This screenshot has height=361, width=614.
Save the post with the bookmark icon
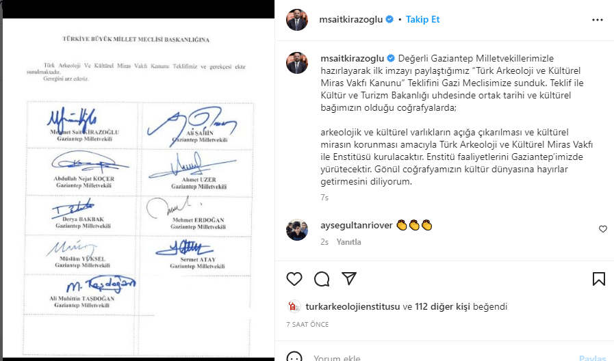599,279
